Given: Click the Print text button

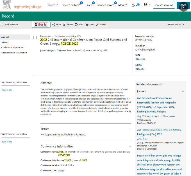Looking at the screenshot, I should pyautogui.click(x=81, y=24).
